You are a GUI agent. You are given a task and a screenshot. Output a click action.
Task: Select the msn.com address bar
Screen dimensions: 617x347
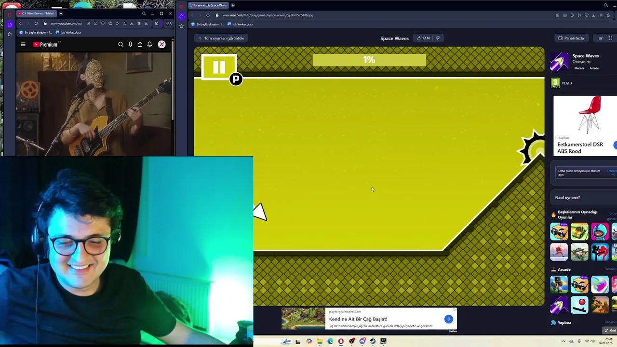coord(268,15)
